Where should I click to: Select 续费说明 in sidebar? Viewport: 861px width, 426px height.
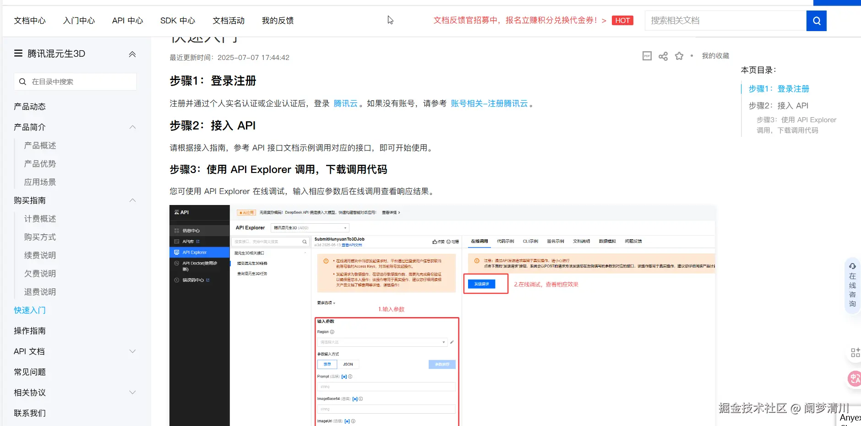(40, 255)
